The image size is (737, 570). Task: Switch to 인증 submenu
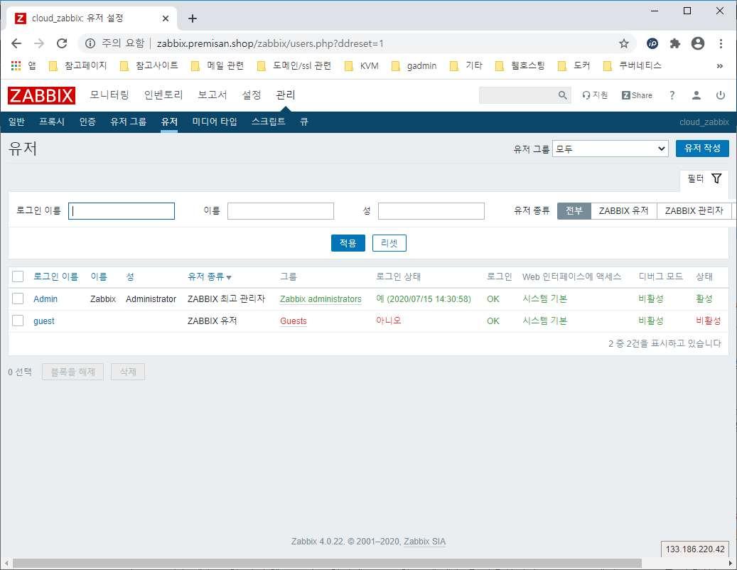[x=87, y=122]
